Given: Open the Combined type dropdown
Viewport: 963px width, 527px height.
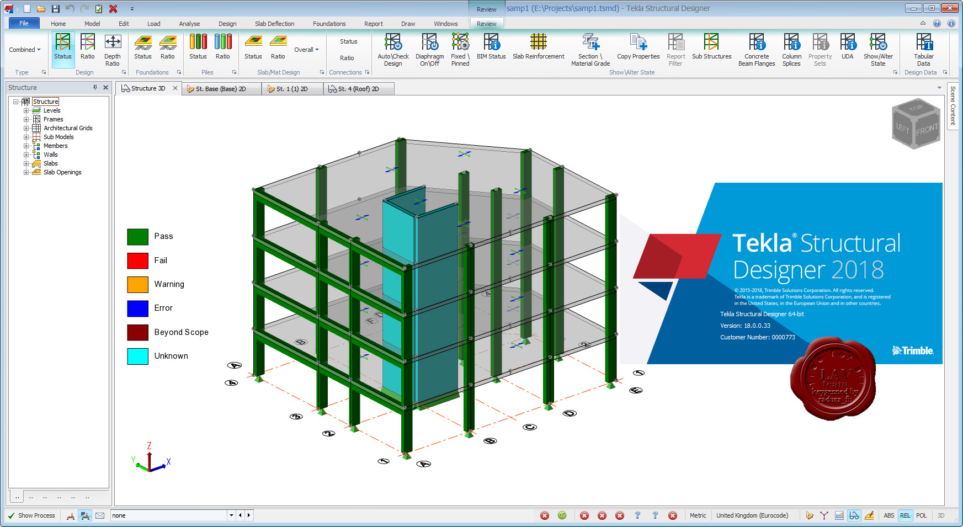Looking at the screenshot, I should tap(25, 50).
